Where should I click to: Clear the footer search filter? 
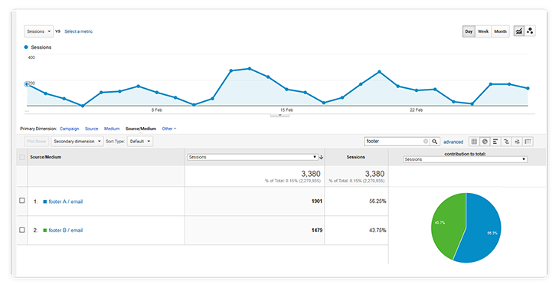pos(425,142)
